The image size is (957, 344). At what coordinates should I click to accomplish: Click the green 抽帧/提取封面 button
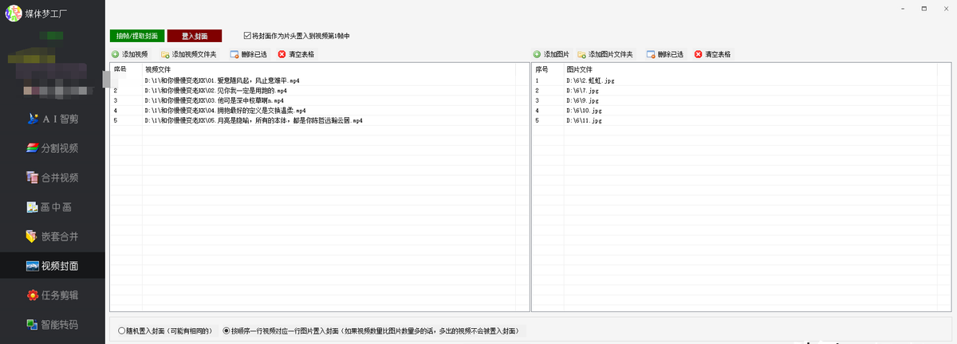(x=137, y=36)
